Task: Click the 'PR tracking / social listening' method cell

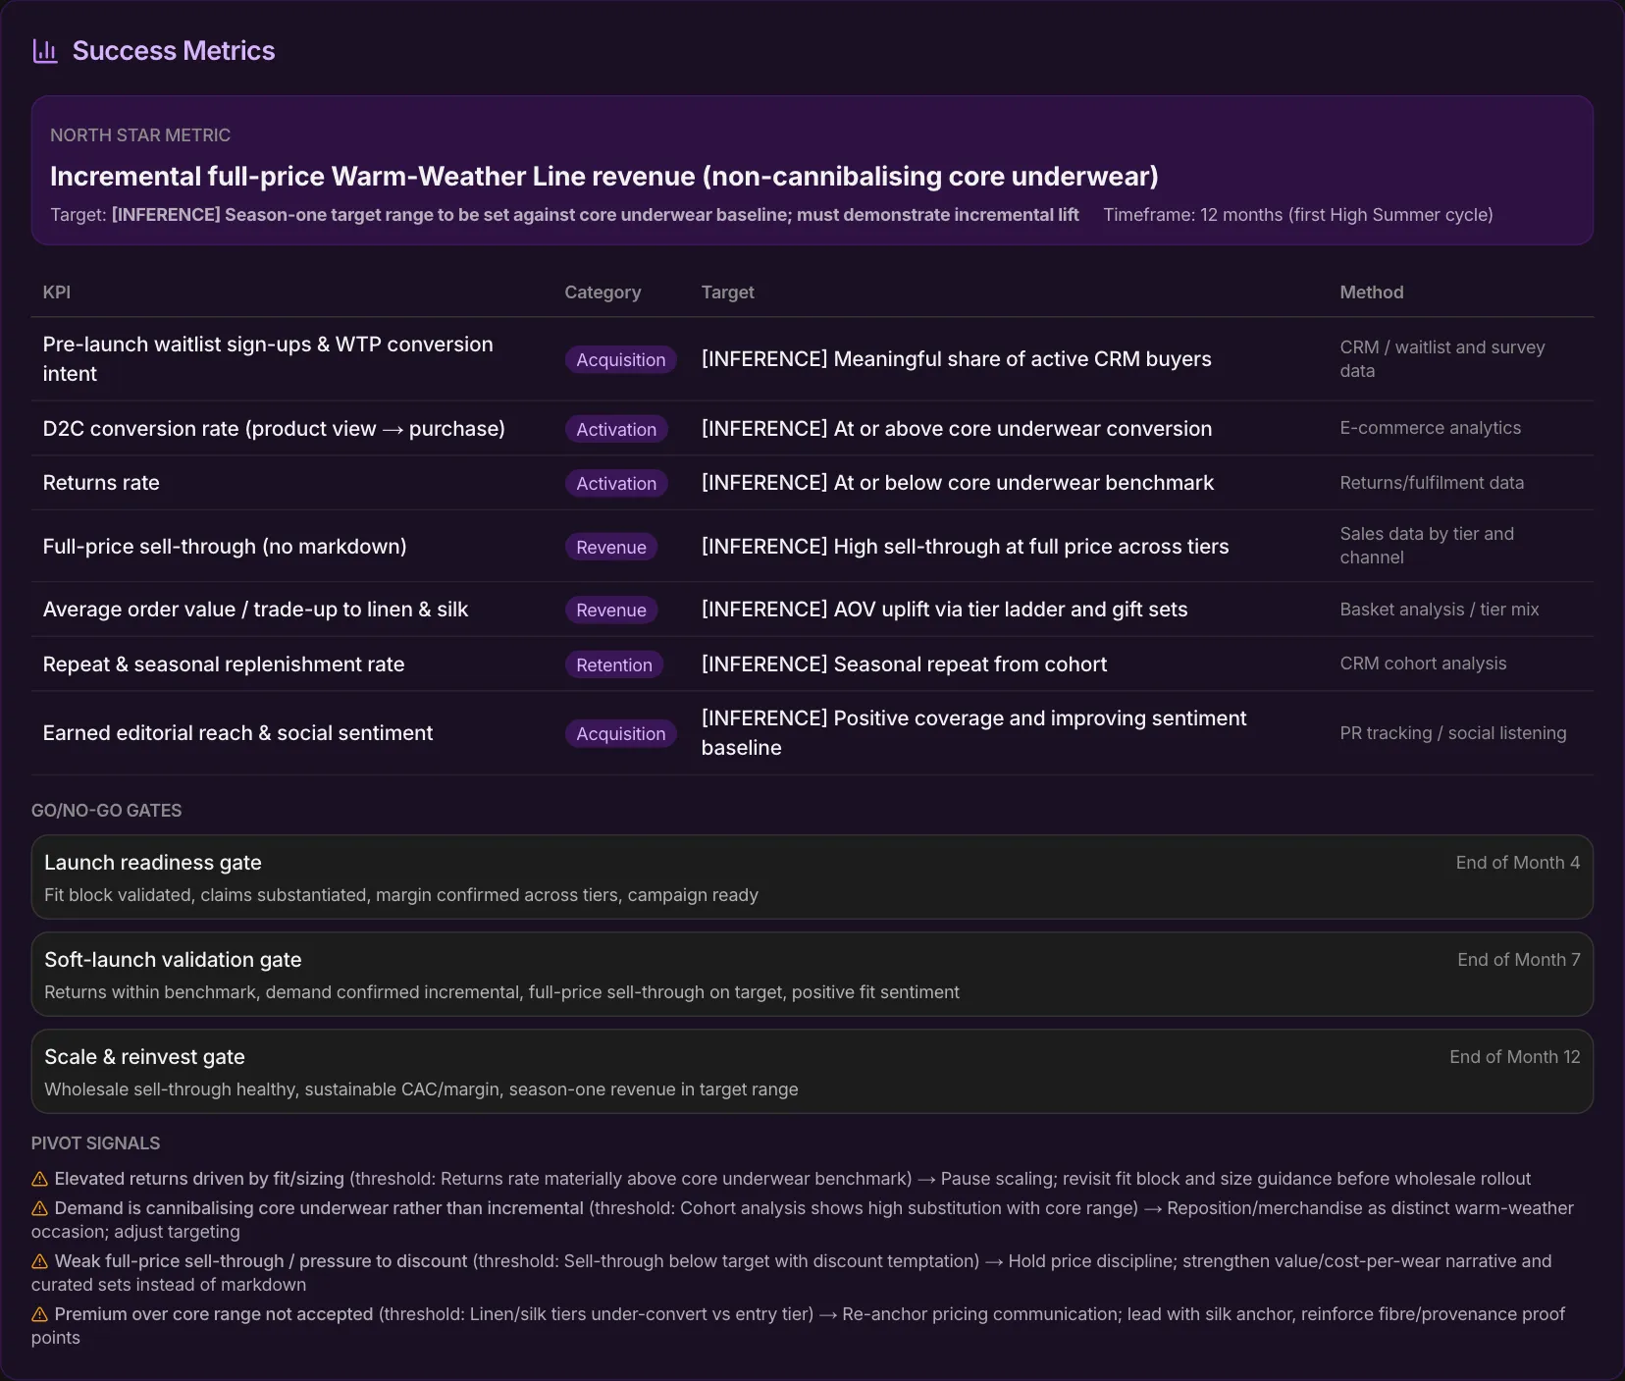Action: (1453, 733)
